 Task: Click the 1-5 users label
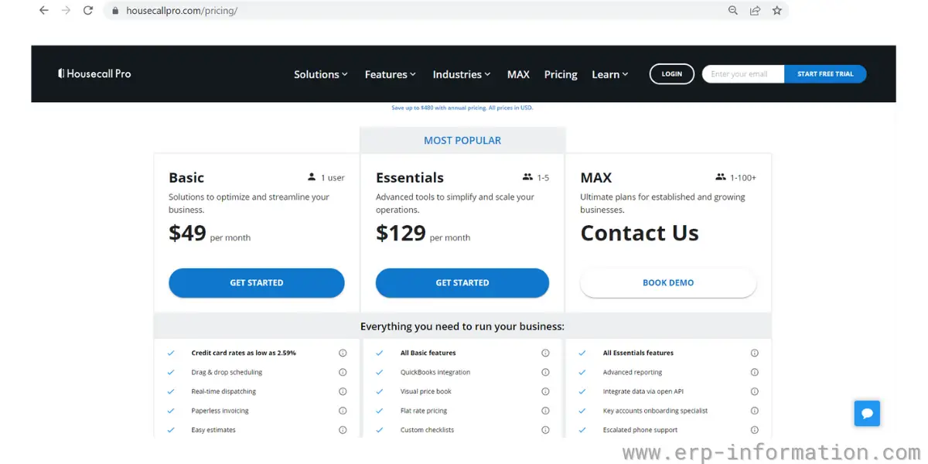tap(536, 178)
